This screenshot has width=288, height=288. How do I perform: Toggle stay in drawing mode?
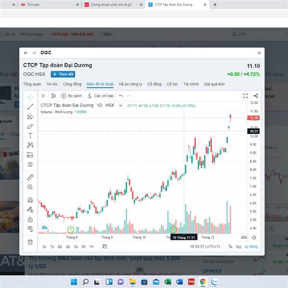30,210
